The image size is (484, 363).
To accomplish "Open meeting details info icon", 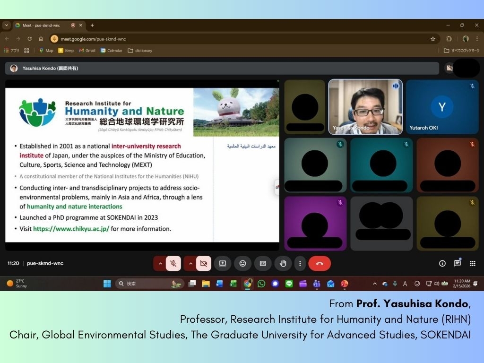I will (442, 263).
